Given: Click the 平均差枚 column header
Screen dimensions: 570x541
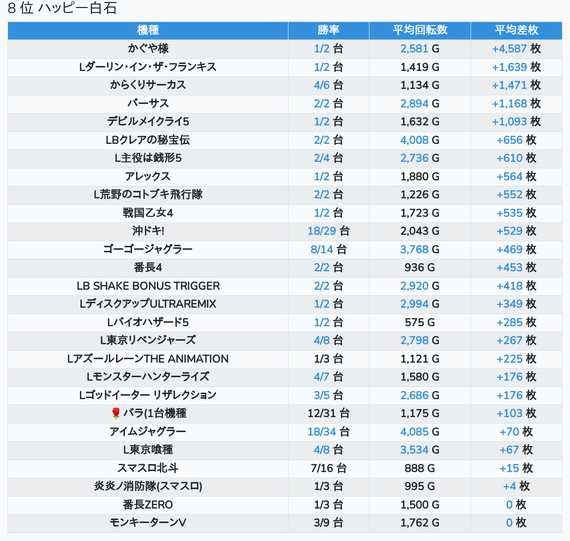Looking at the screenshot, I should [516, 30].
